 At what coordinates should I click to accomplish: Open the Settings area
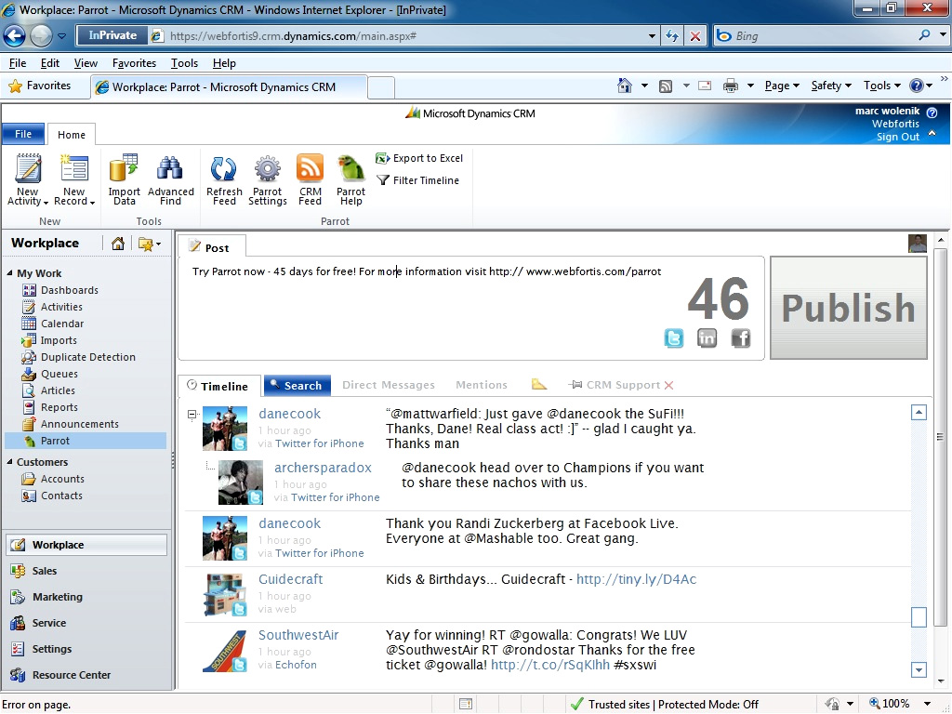click(x=86, y=649)
